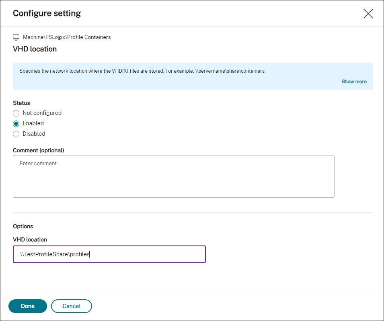Screen dimensions: 384x321
Task: Close the Configure setting dialog with X
Action: (368, 14)
